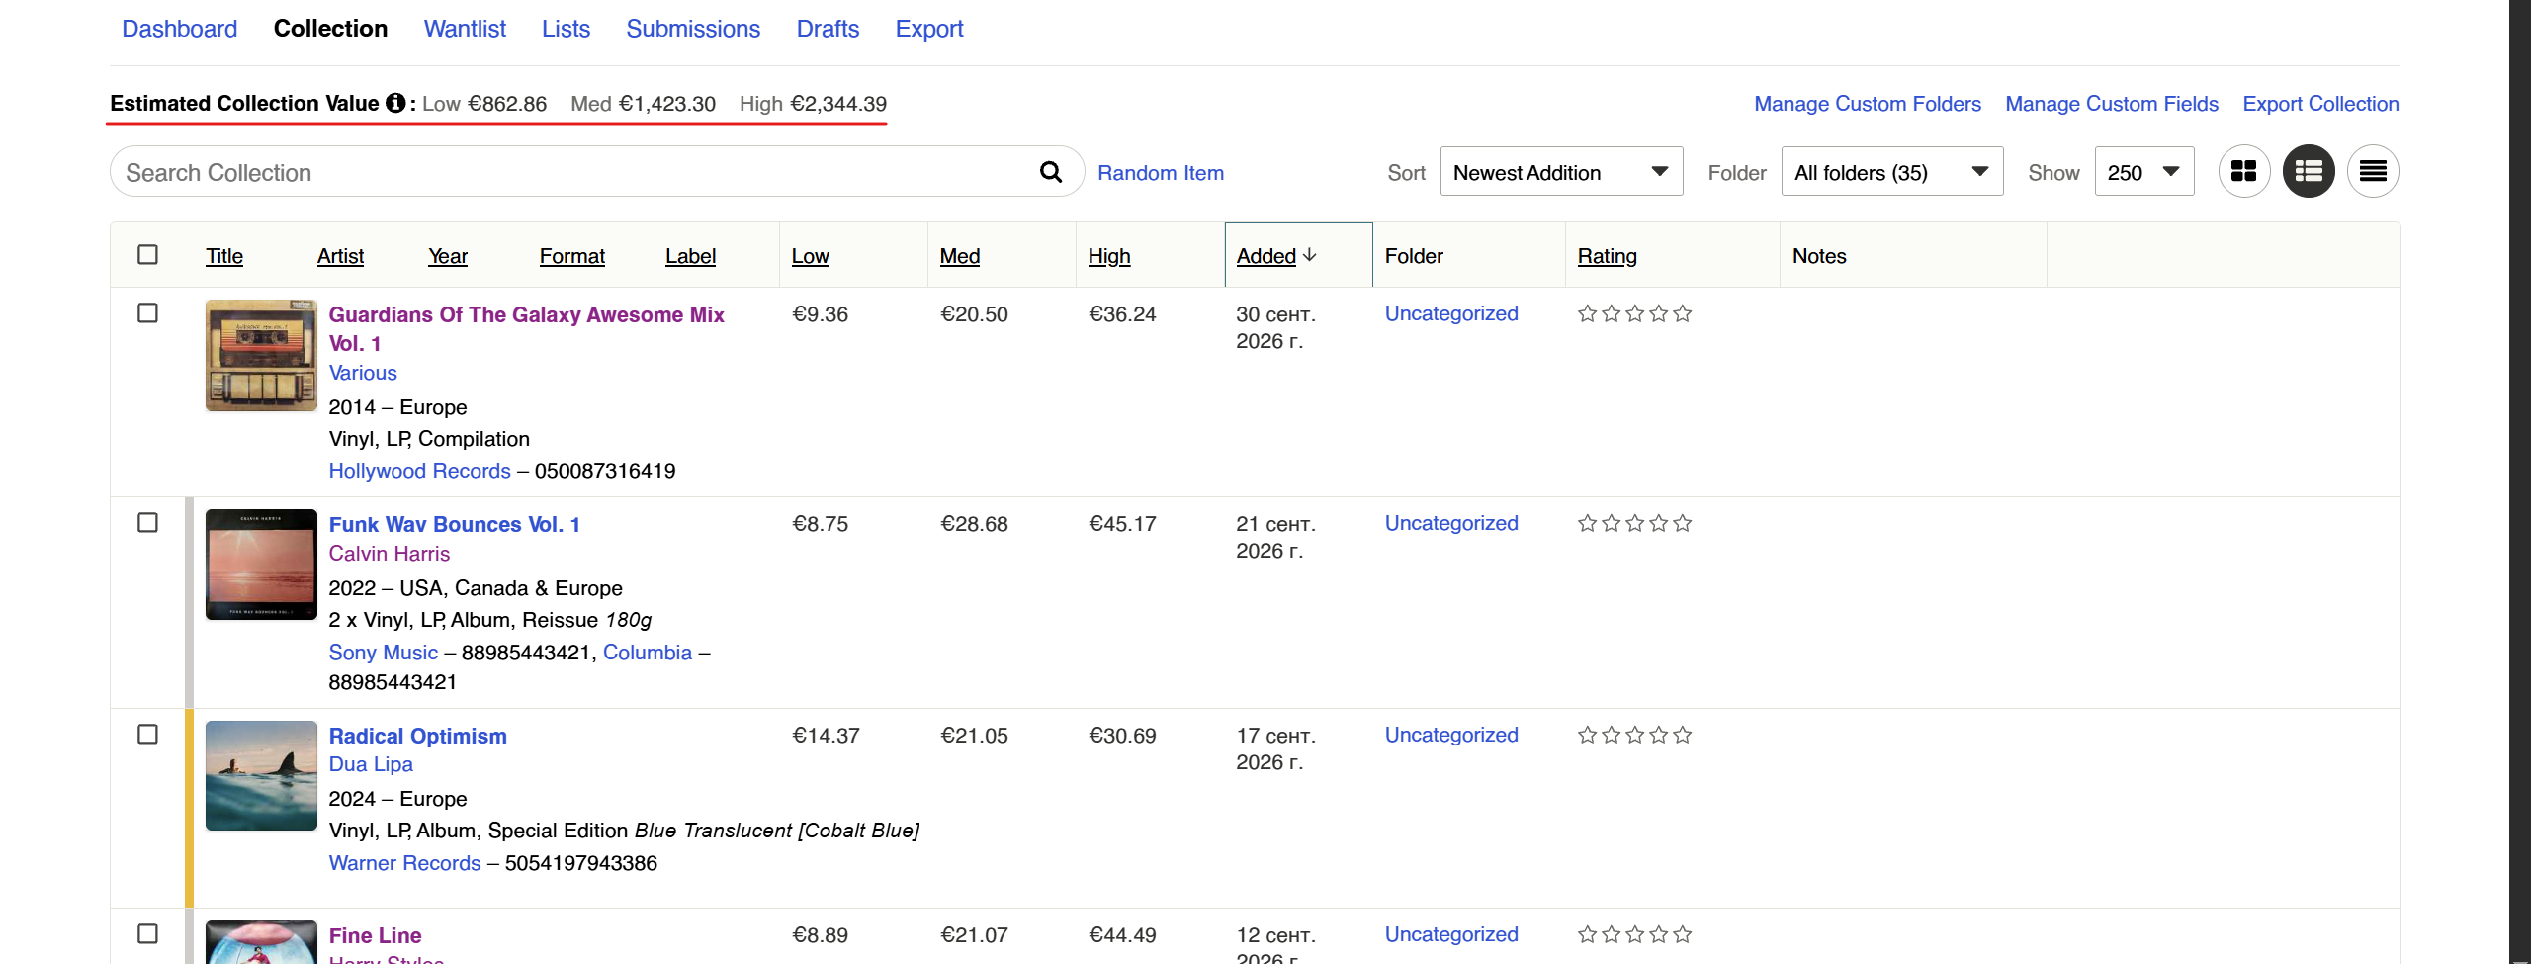
Task: Open the Folder dropdown All folders (35)
Action: click(x=1892, y=171)
